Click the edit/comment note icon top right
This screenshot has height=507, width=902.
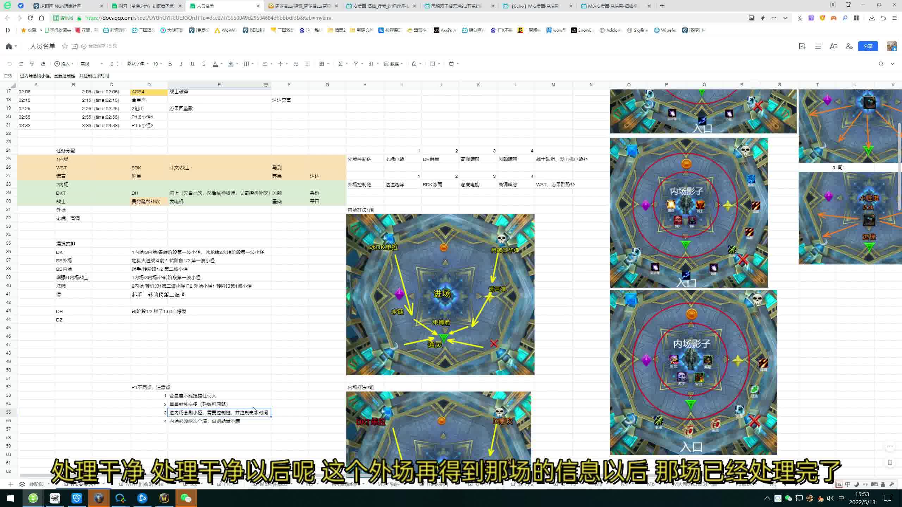(x=803, y=46)
